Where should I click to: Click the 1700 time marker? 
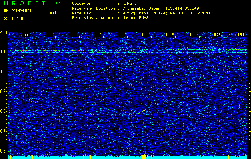tap(241, 34)
